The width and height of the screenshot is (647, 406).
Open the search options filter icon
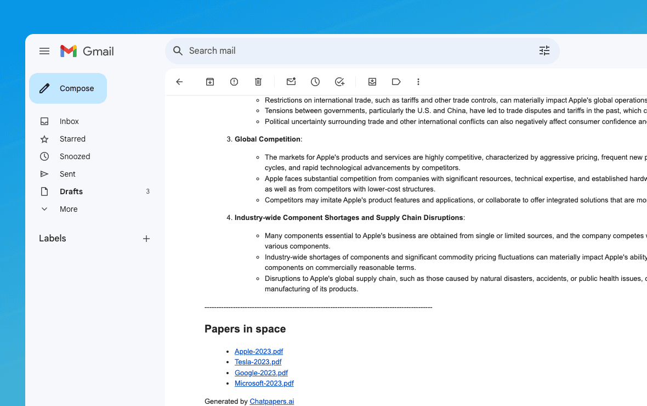[544, 51]
